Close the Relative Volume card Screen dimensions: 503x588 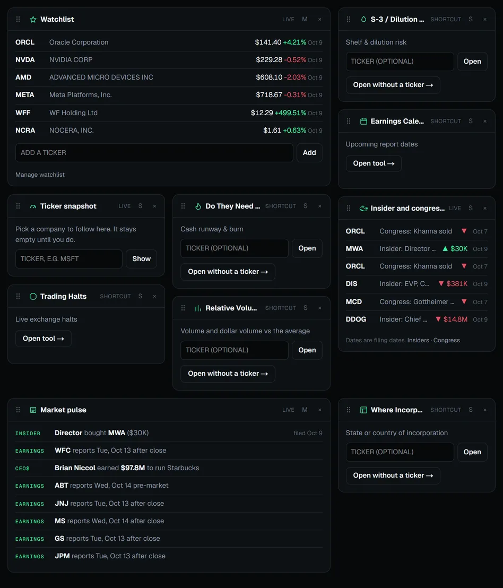(x=320, y=308)
